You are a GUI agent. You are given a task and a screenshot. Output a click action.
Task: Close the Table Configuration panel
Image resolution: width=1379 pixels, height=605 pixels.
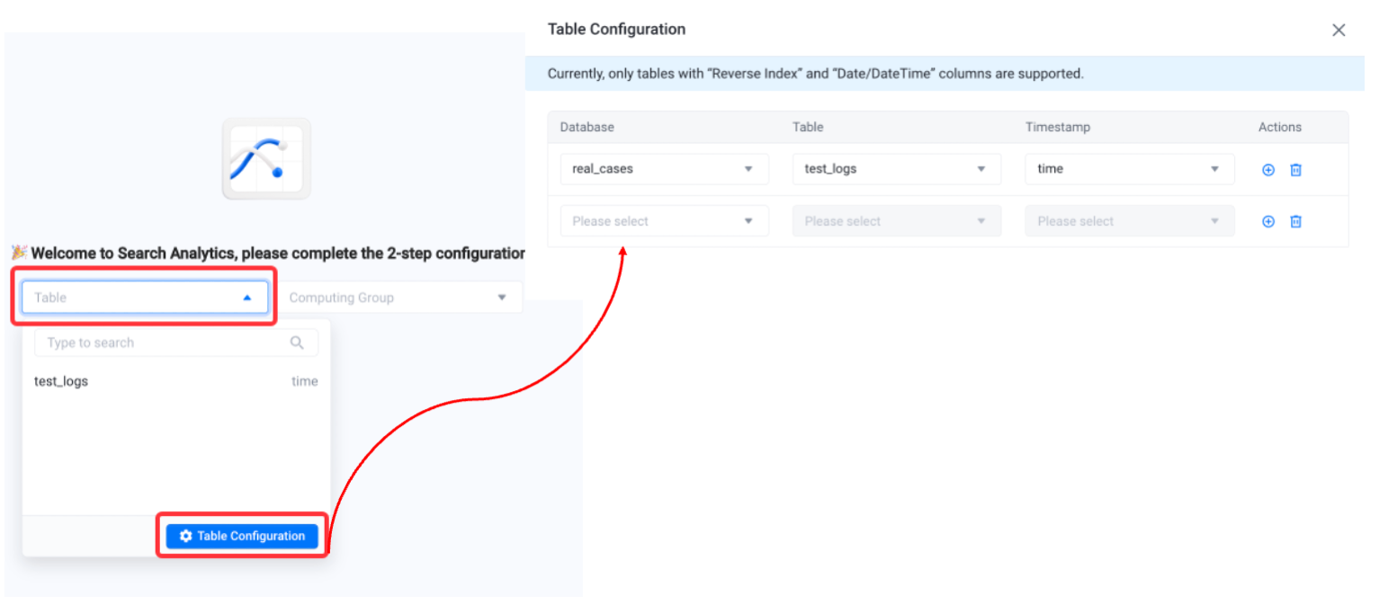tap(1339, 30)
